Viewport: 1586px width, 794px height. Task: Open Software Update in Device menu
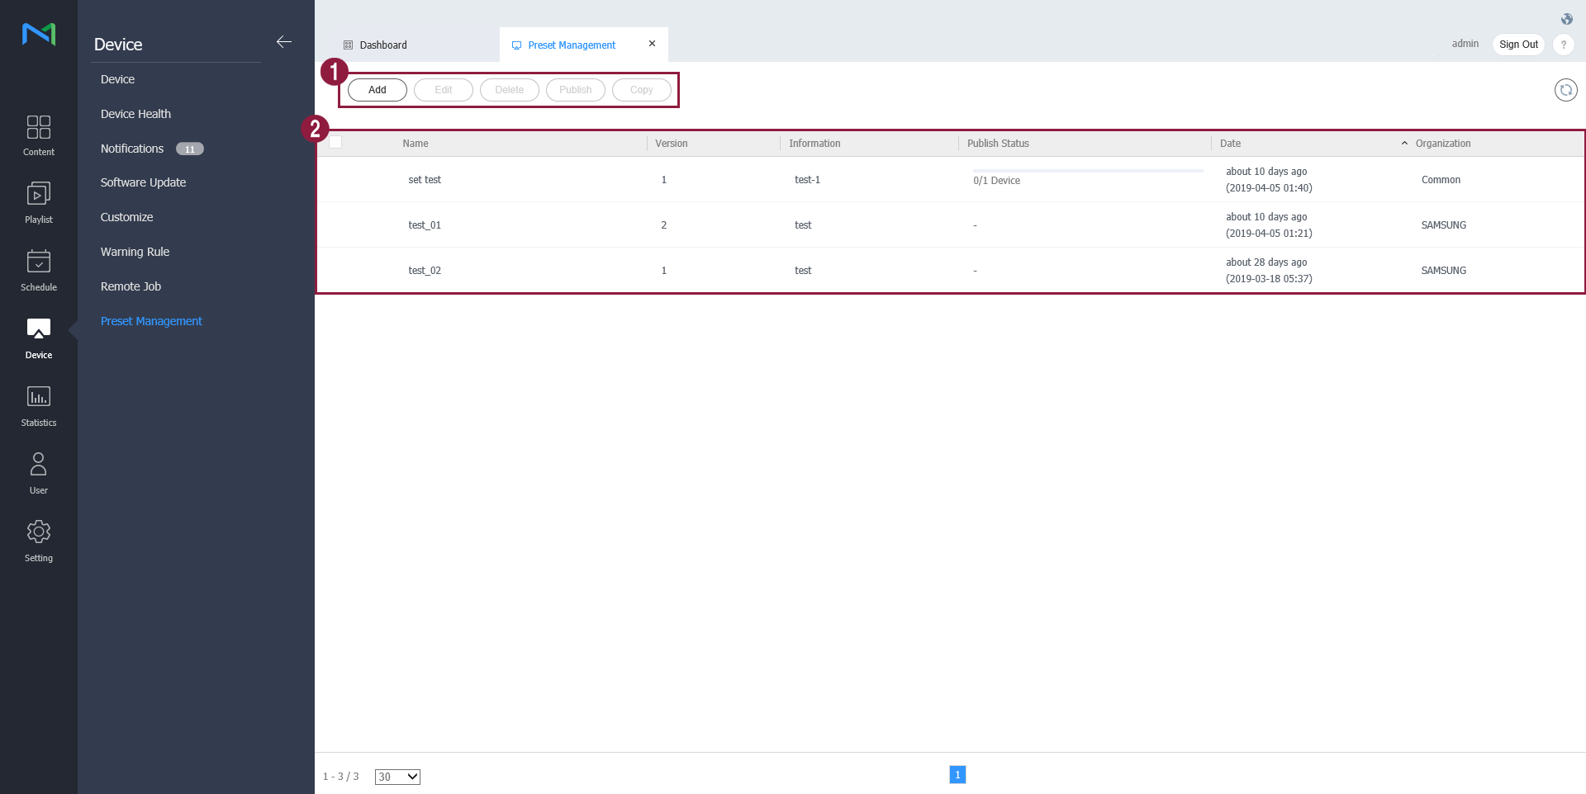[x=143, y=182]
